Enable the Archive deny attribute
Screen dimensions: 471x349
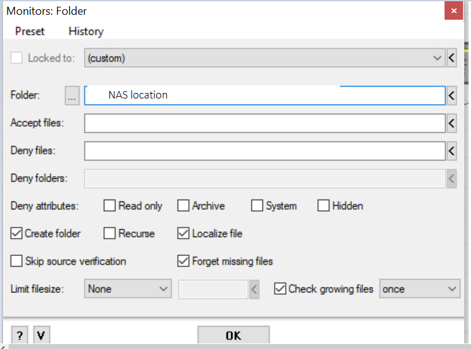coord(183,206)
